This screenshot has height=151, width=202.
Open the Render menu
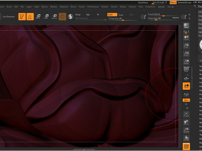coord(105,7)
